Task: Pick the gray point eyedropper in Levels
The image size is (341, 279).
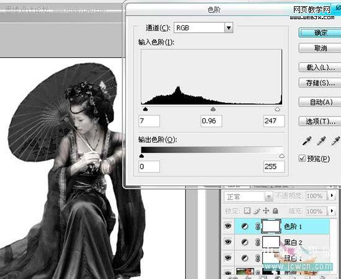Action: (321, 141)
